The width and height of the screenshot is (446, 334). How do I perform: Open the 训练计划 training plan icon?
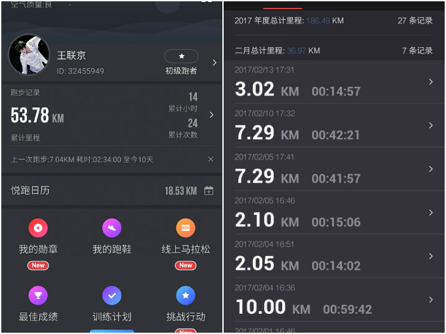pos(112,296)
